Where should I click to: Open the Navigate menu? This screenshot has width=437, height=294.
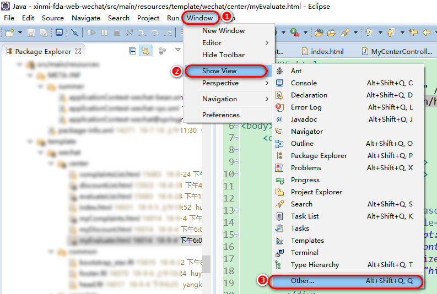coord(86,18)
